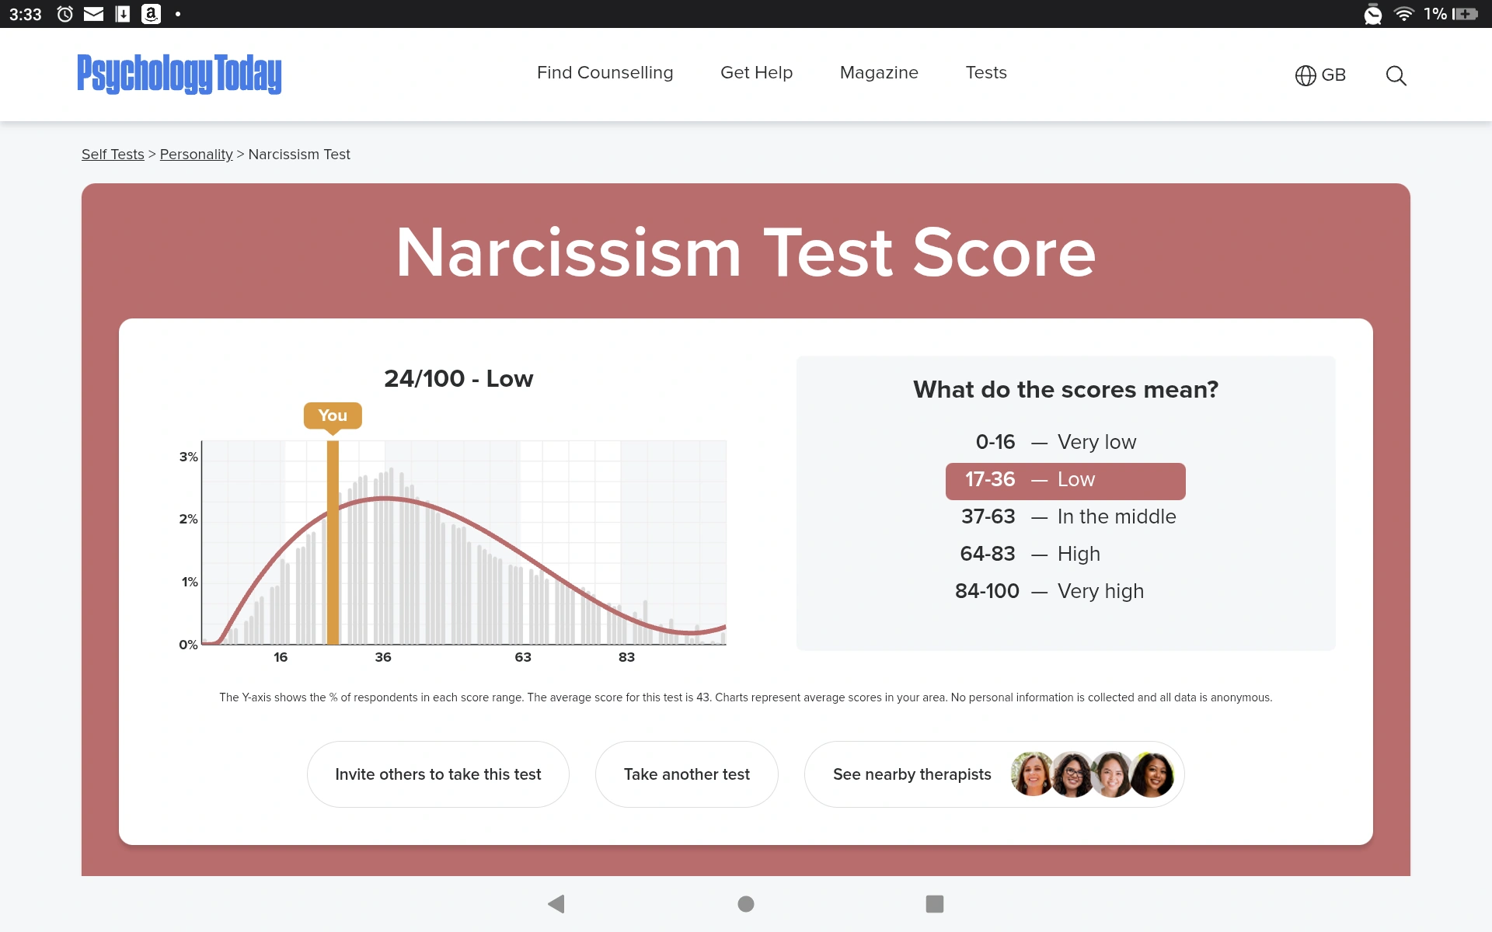Follow the Personality breadcrumb link
1492x932 pixels.
tap(196, 155)
